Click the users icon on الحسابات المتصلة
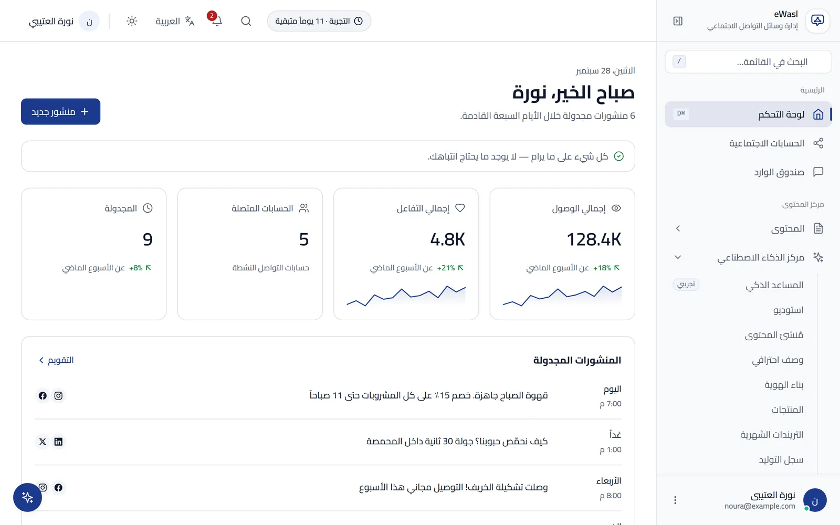The image size is (840, 525). (304, 208)
